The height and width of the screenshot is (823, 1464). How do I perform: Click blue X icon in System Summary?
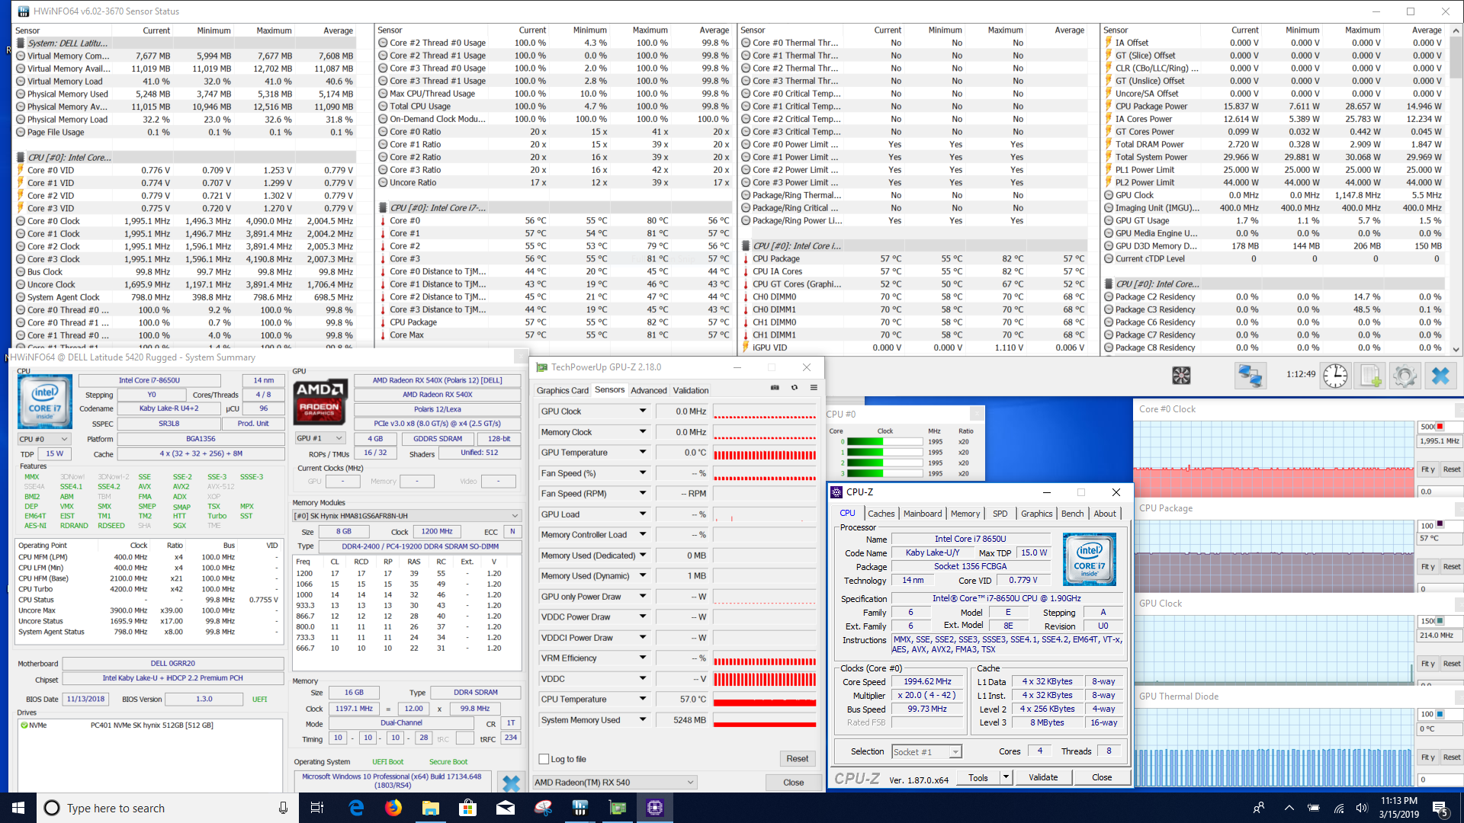tap(511, 783)
